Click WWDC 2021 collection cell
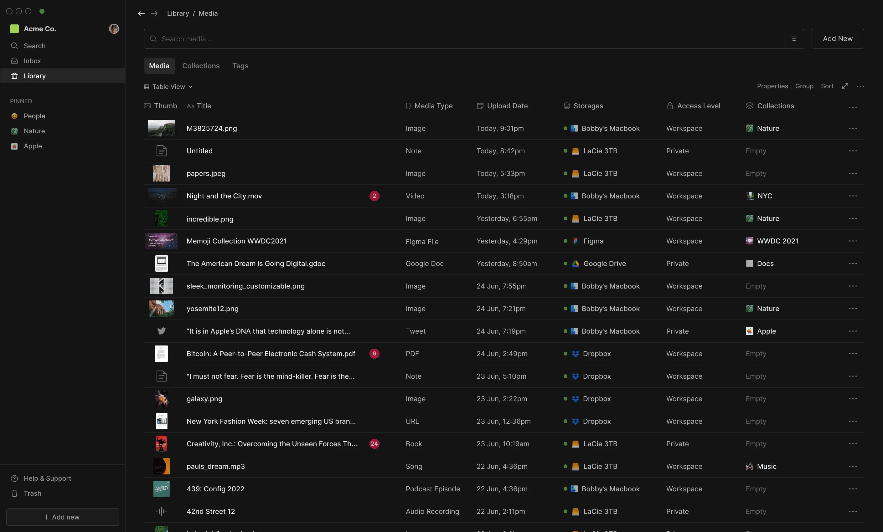Viewport: 883px width, 532px height. coord(772,241)
